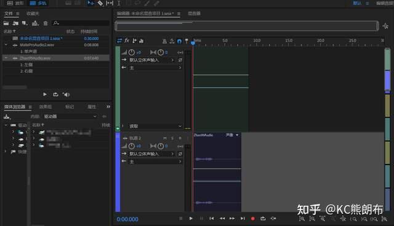Open the Properties tab
This screenshot has width=394, height=226.
(92, 107)
